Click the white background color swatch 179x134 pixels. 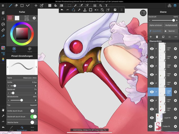(x=17, y=18)
